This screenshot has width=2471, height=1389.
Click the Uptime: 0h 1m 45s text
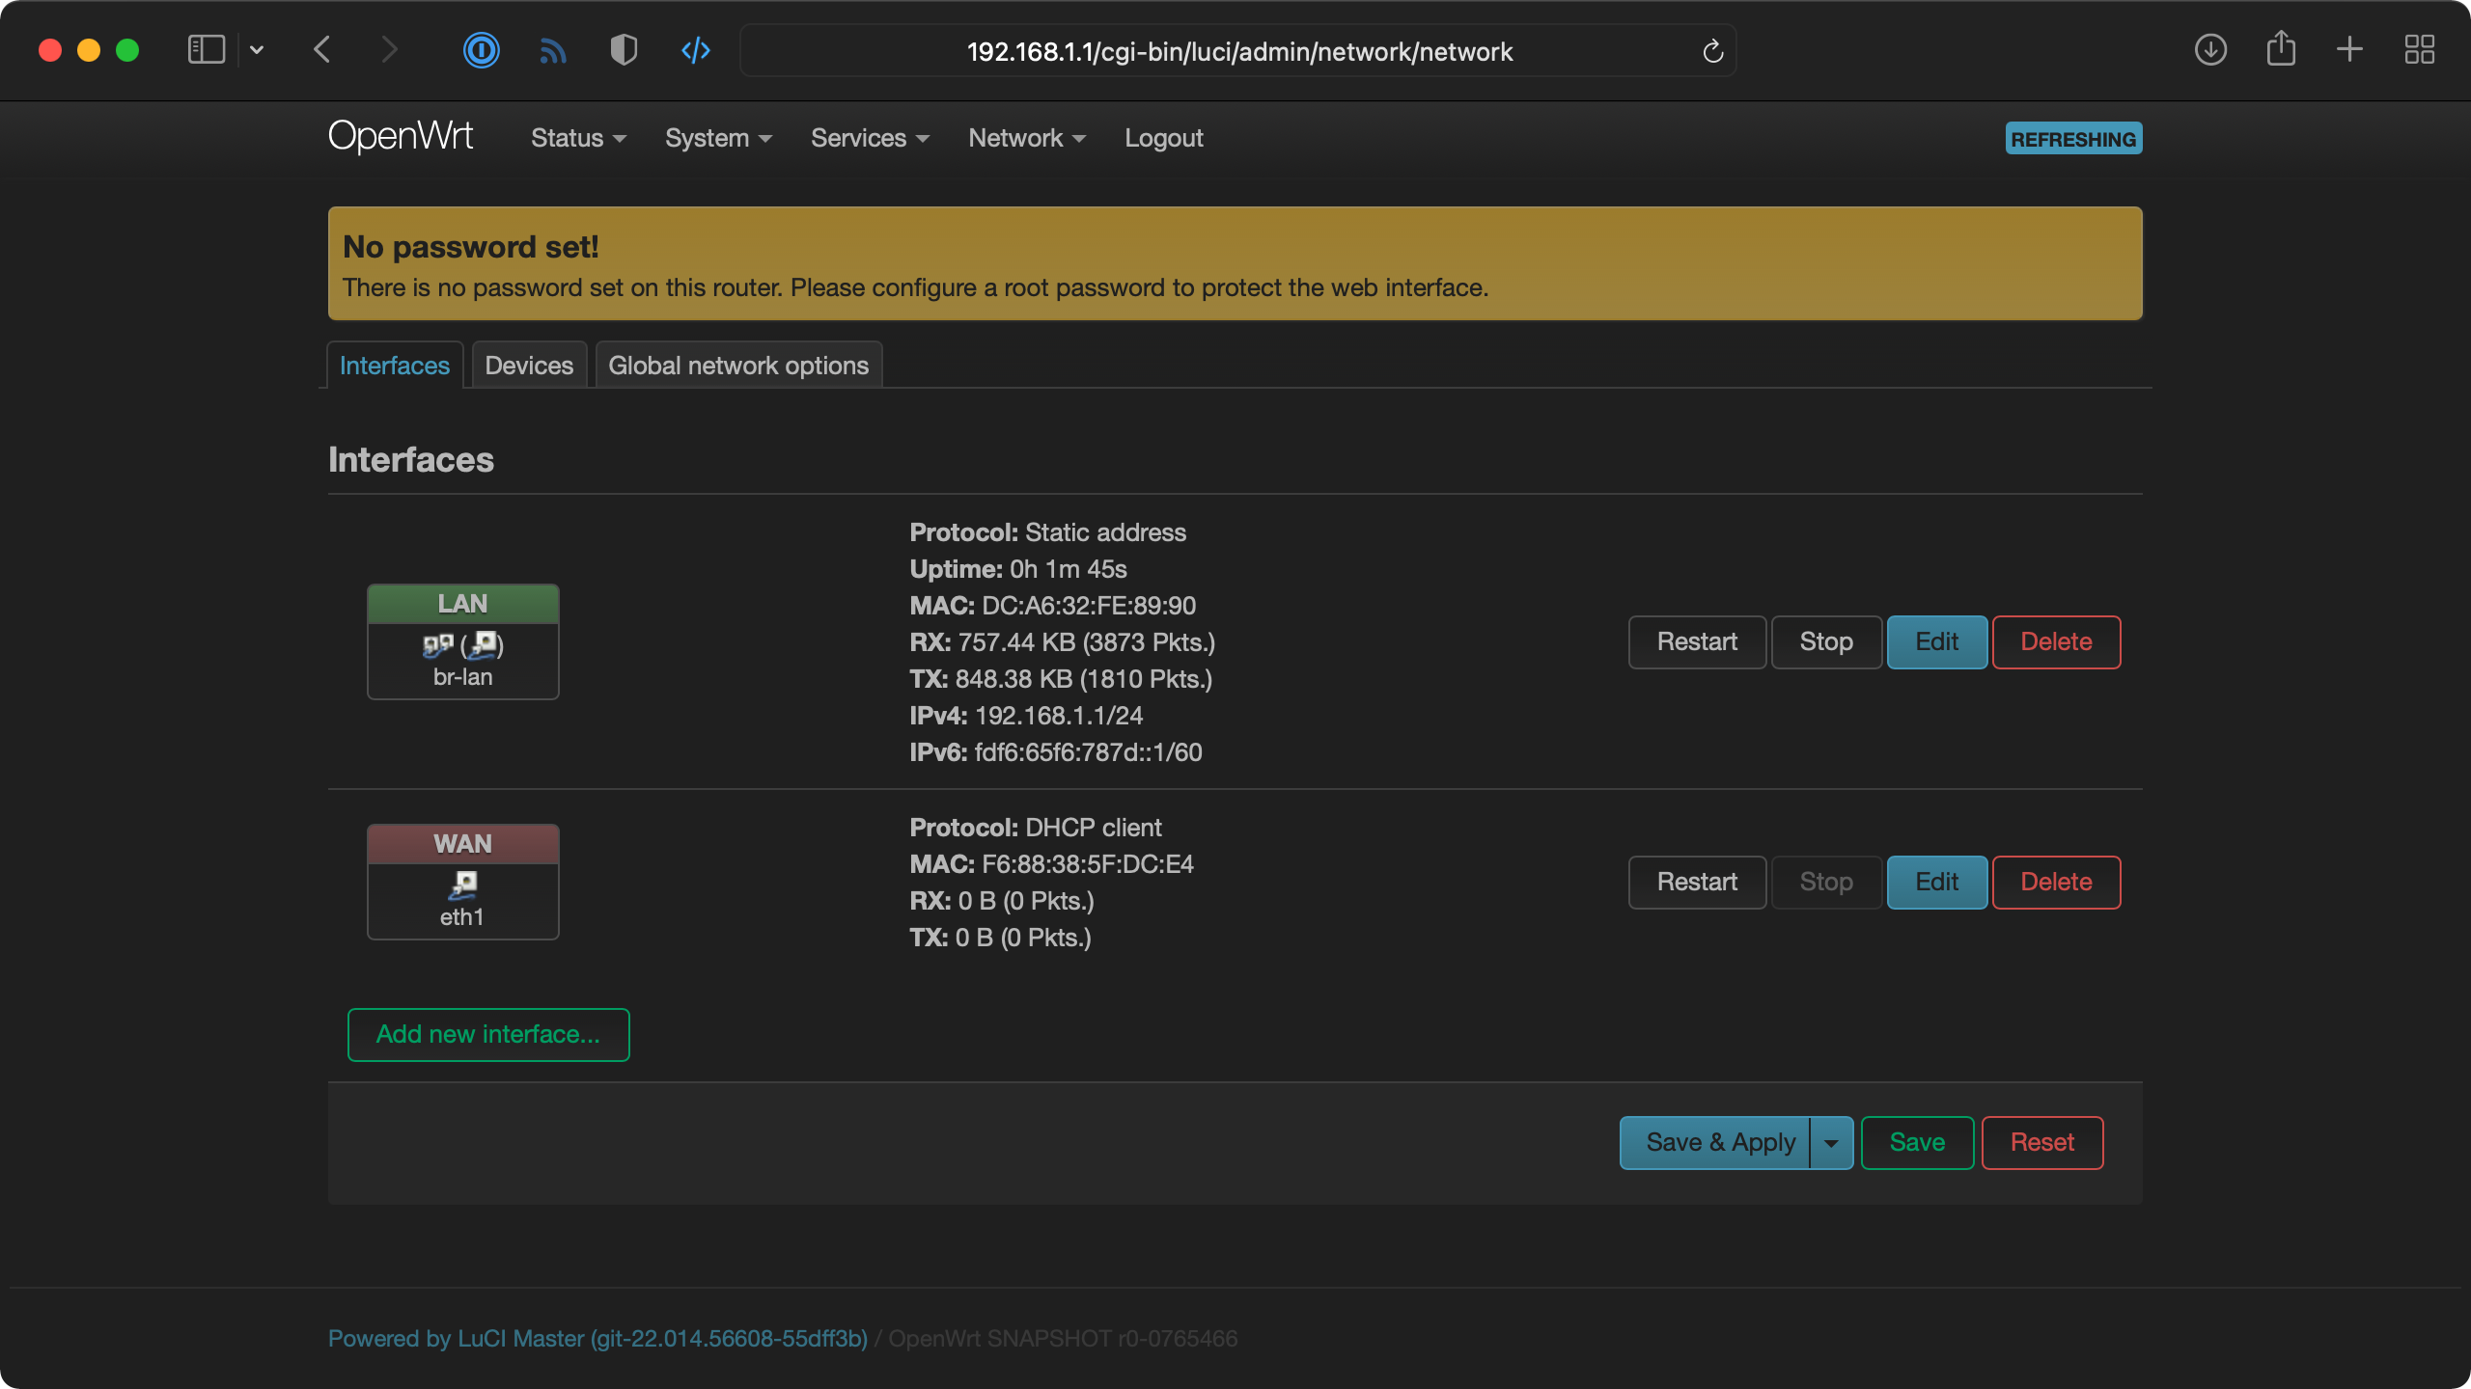[1018, 569]
